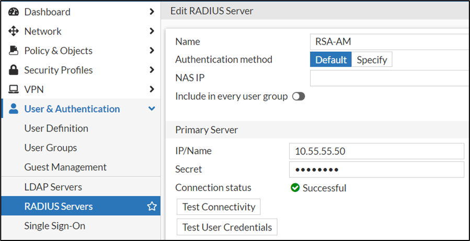Go to User Groups

click(x=50, y=148)
